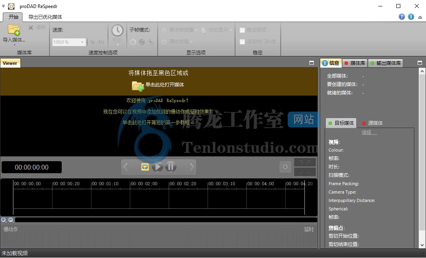Click the proDAD app logo icon in the title bar
426x258 pixels.
coord(11,6)
